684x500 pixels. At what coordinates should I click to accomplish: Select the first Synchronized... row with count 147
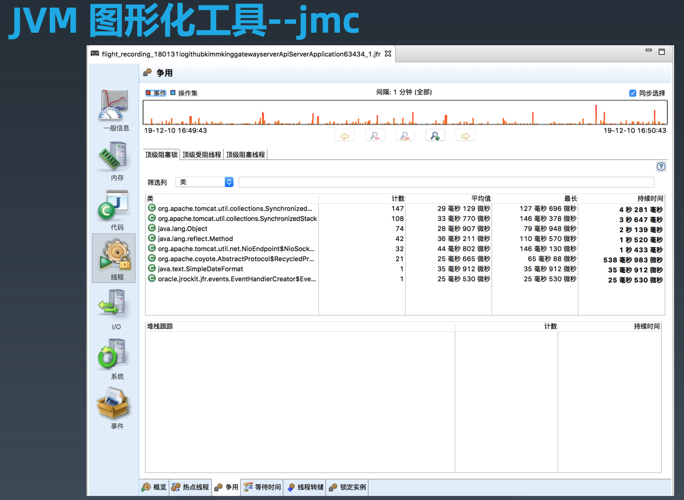coord(405,209)
